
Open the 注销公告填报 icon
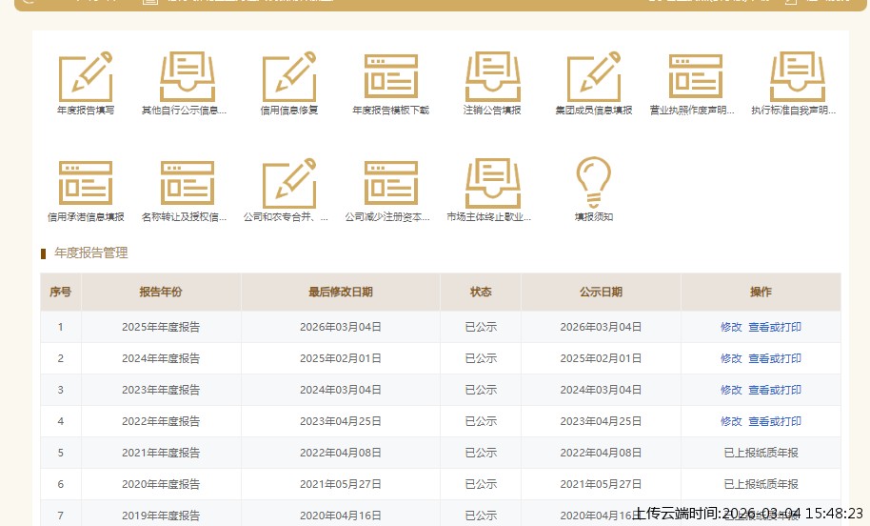pyautogui.click(x=492, y=77)
